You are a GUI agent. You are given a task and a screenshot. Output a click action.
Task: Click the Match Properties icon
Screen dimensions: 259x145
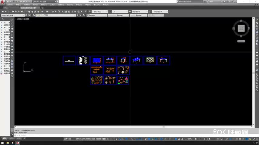point(35,12)
